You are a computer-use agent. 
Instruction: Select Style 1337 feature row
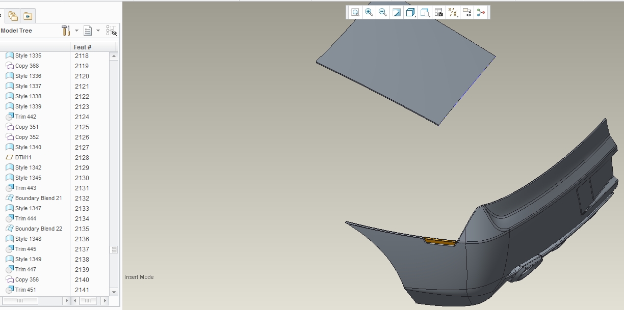pyautogui.click(x=28, y=86)
